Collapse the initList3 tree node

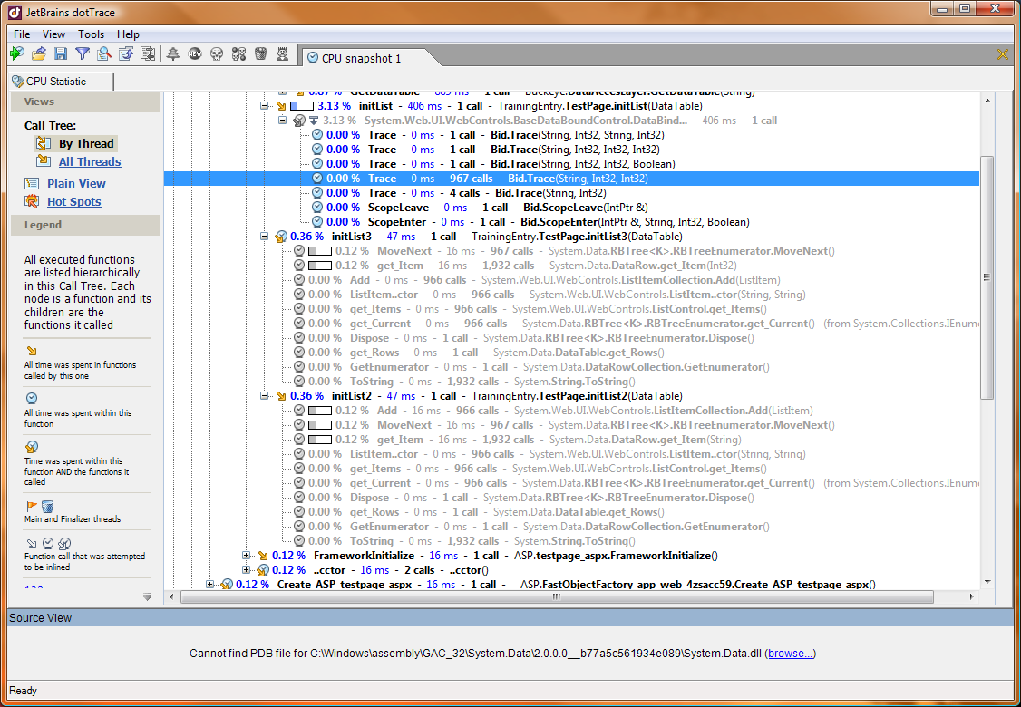(266, 237)
